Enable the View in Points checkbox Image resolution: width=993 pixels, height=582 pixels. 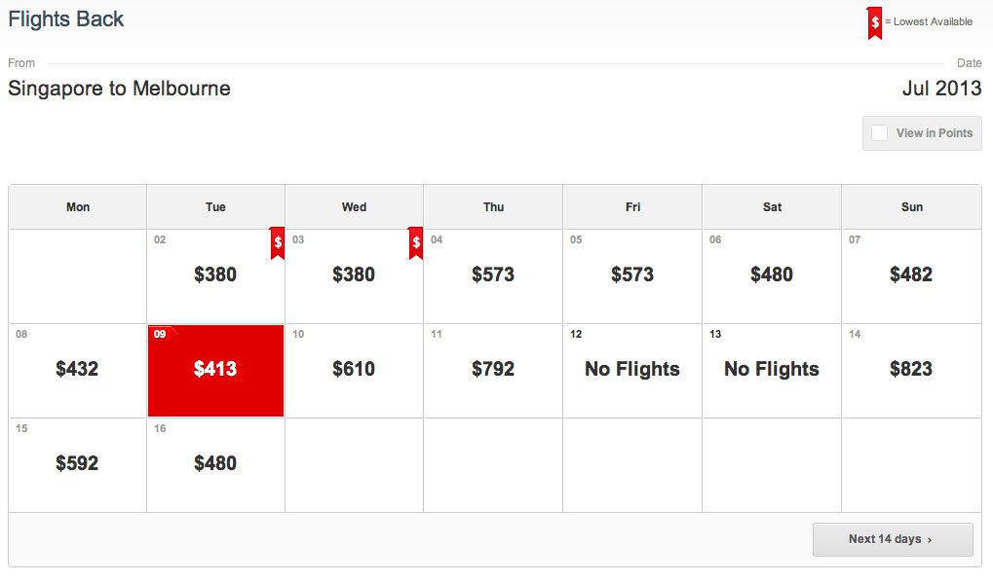[x=880, y=133]
